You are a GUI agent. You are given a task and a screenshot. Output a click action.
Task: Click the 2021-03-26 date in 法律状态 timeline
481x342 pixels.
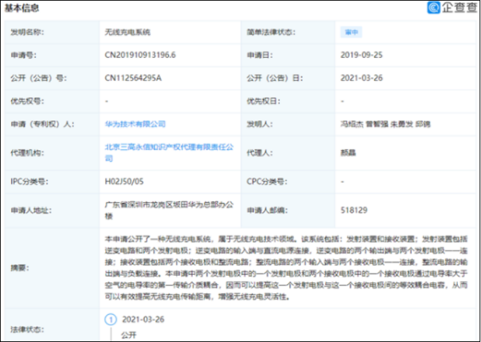pyautogui.click(x=143, y=320)
